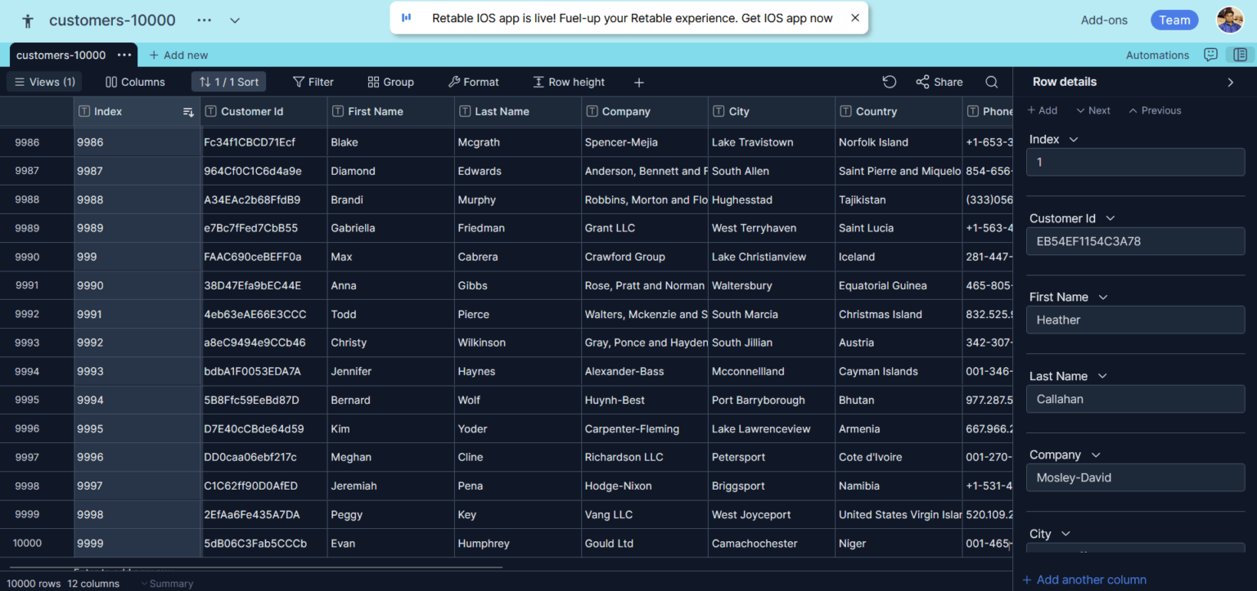Click the undo history icon
This screenshot has width=1257, height=591.
(x=889, y=82)
